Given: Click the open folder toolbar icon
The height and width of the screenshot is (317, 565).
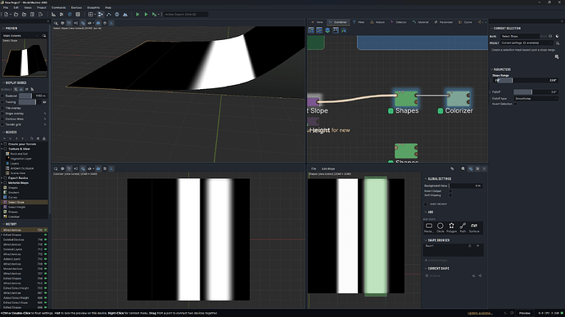Looking at the screenshot, I should [x=16, y=15].
